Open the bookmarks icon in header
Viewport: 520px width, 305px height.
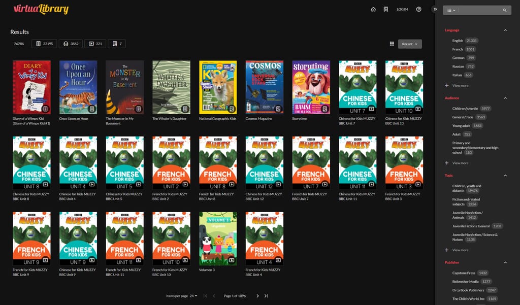tap(386, 9)
